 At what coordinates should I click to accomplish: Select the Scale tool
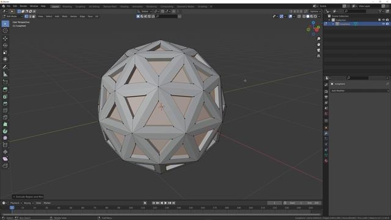pos(5,53)
